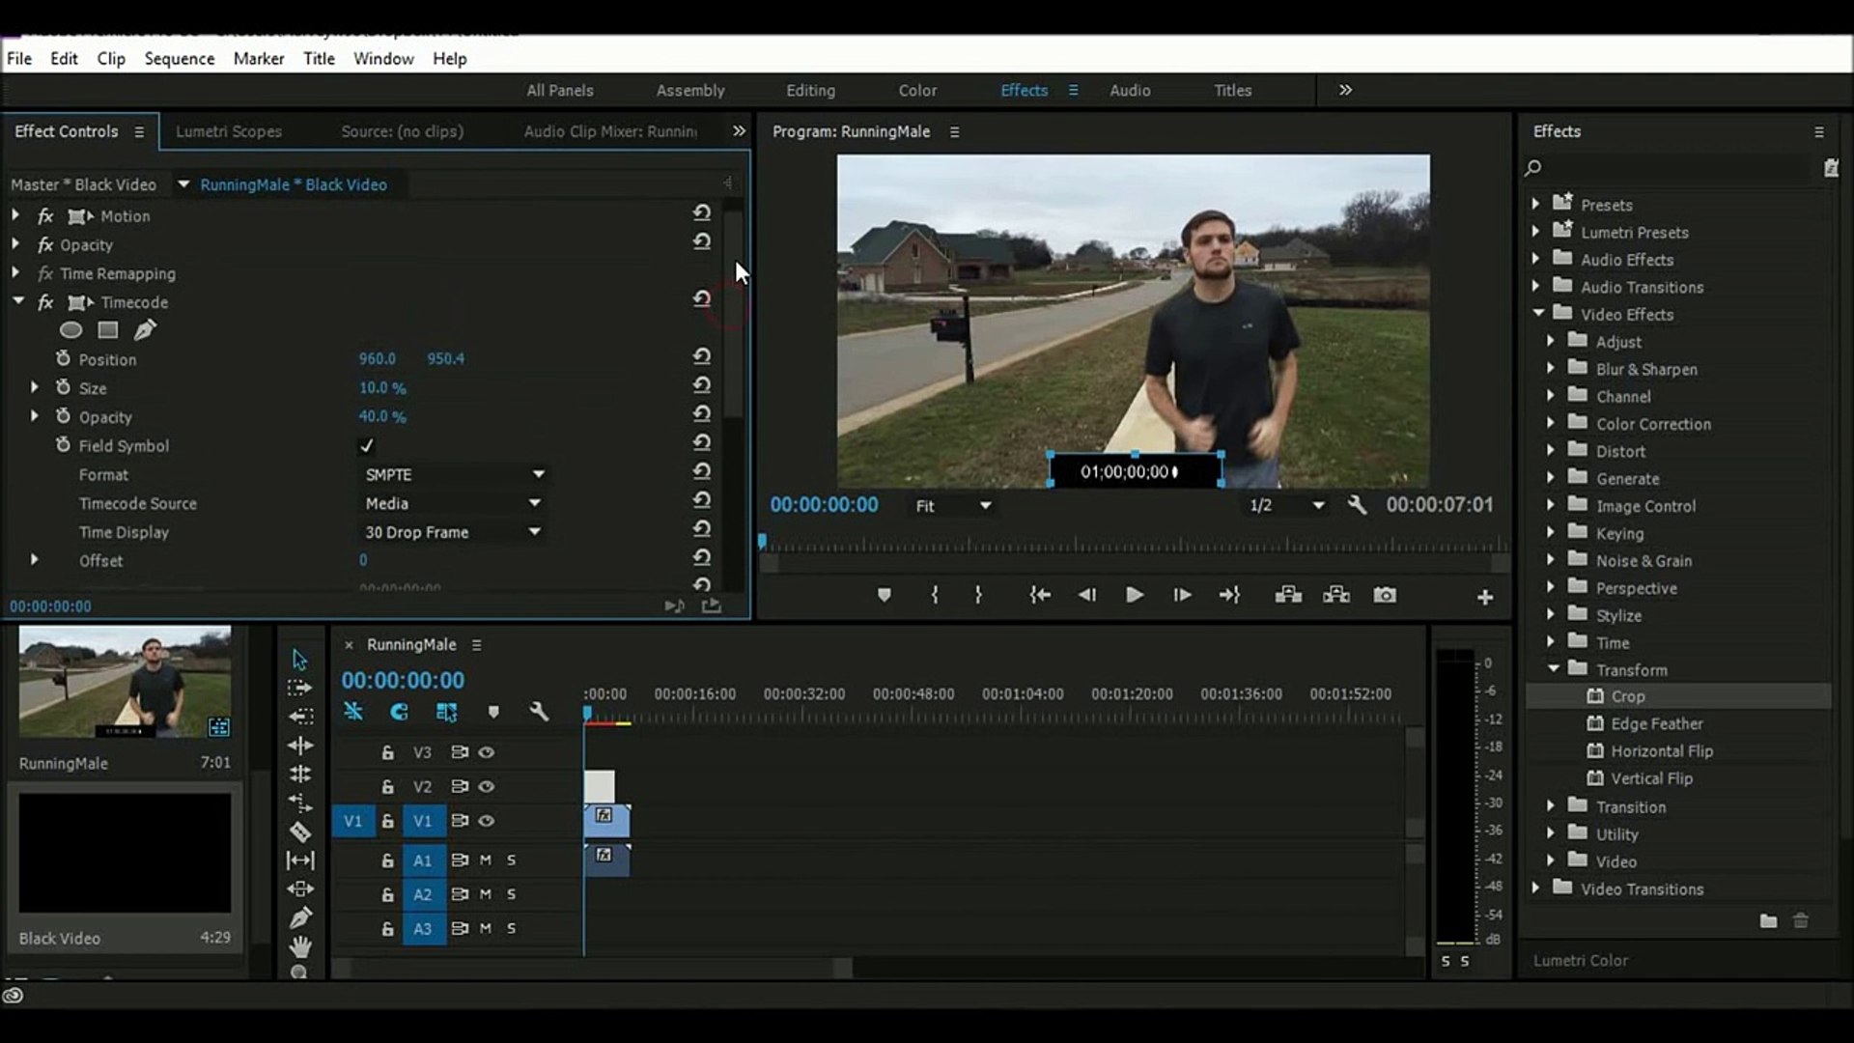Expand the Keying effects folder
The image size is (1854, 1043).
pos(1550,533)
